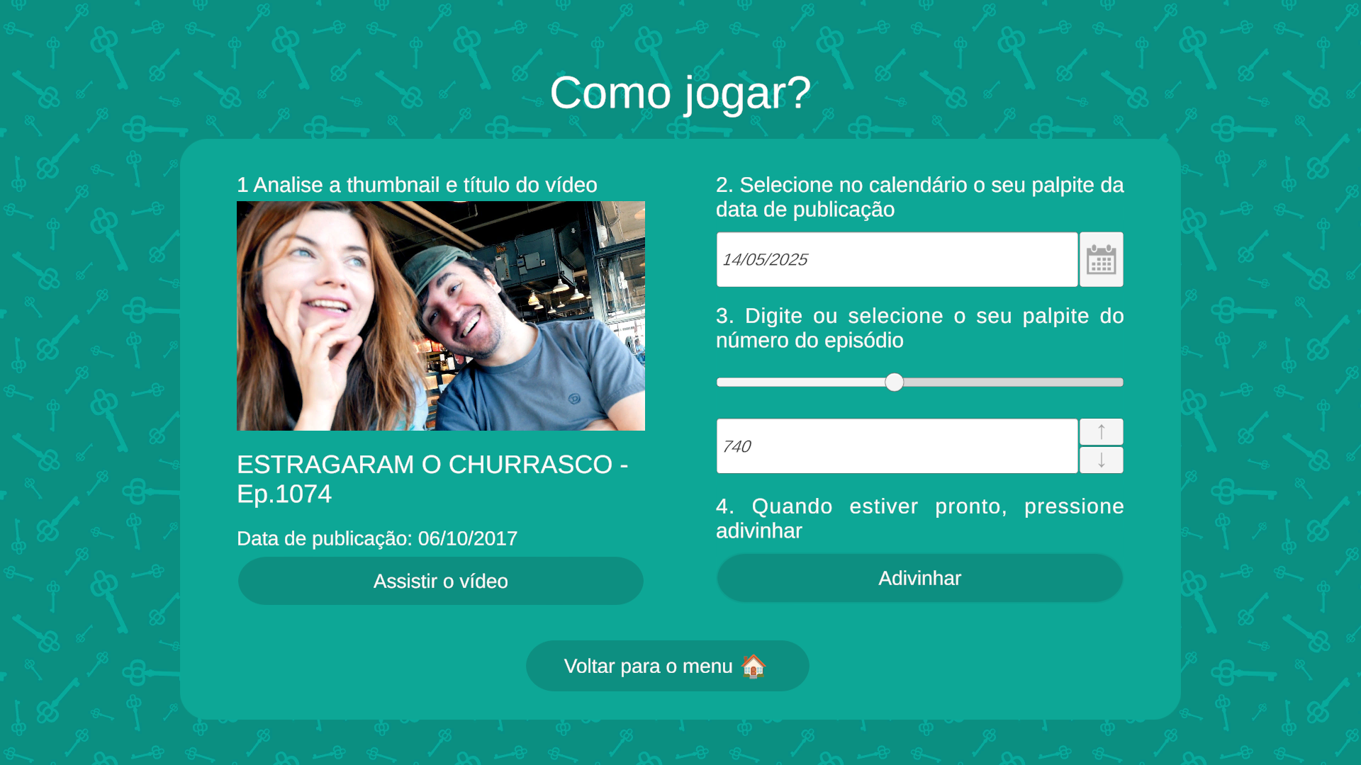Viewport: 1361px width, 765px height.
Task: Click the Como jogar? heading
Action: click(x=680, y=93)
